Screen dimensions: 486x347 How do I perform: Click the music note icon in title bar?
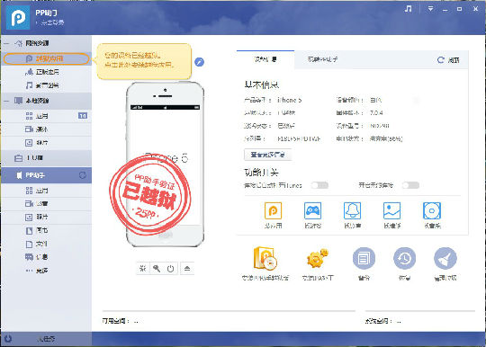pos(409,9)
